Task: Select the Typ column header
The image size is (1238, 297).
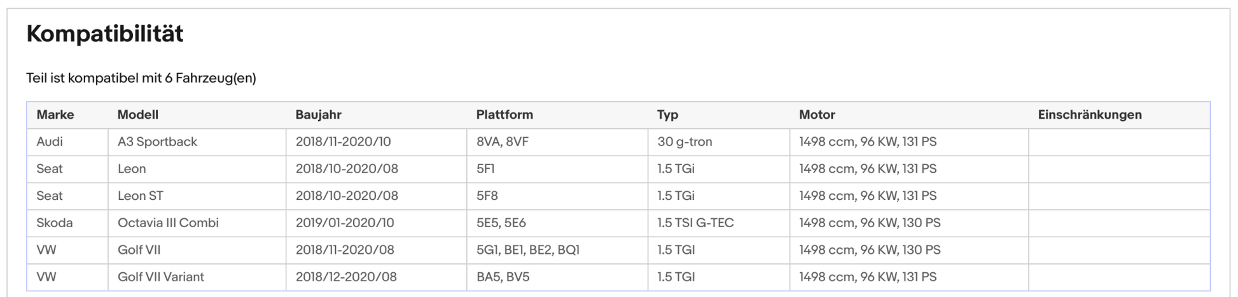Action: [667, 115]
